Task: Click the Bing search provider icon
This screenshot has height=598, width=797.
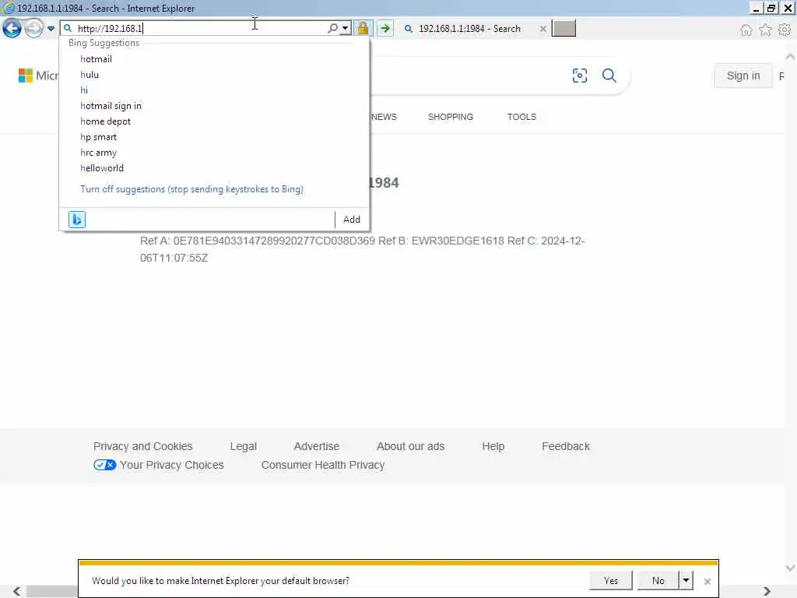Action: [77, 220]
